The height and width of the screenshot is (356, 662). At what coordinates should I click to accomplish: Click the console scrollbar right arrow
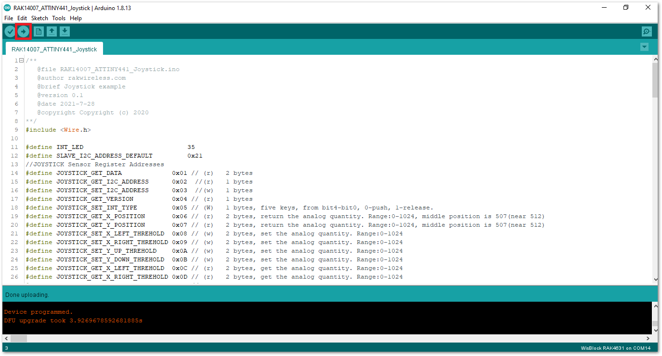point(649,338)
